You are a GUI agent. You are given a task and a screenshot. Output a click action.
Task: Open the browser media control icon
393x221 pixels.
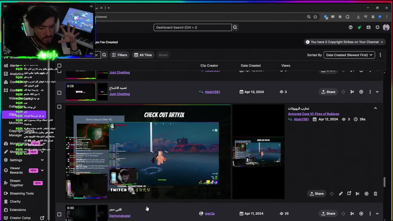(366, 17)
